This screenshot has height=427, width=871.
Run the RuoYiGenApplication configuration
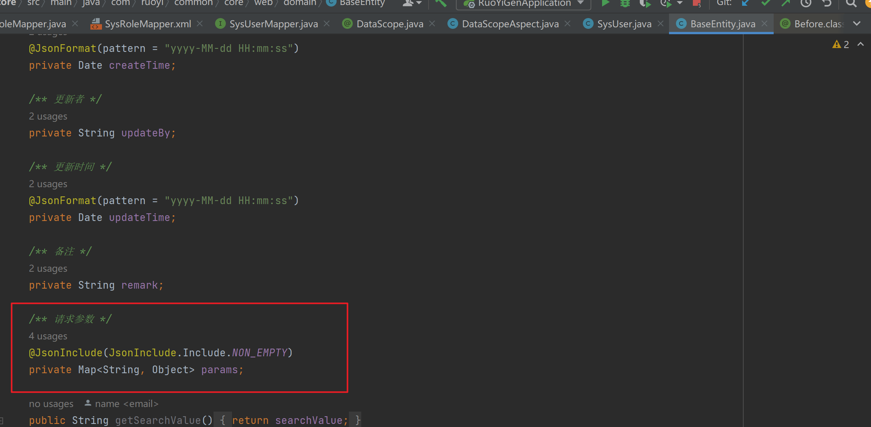click(x=605, y=3)
